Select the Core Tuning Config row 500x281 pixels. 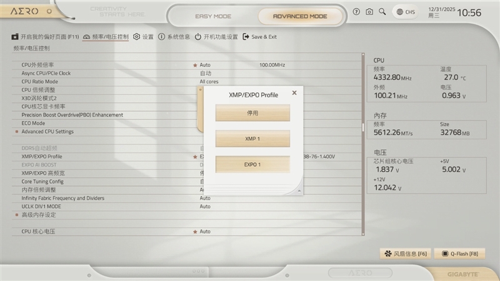(x=42, y=182)
